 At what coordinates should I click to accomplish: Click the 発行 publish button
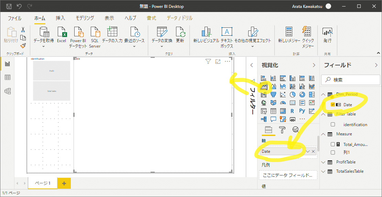327,35
